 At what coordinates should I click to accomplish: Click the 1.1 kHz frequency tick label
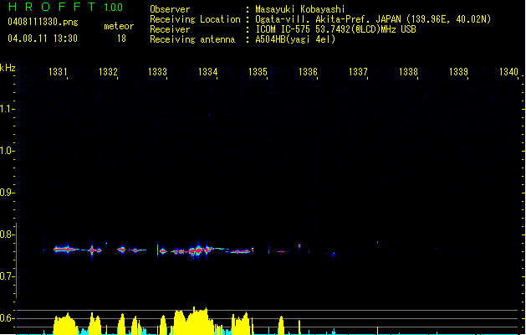pos(7,109)
